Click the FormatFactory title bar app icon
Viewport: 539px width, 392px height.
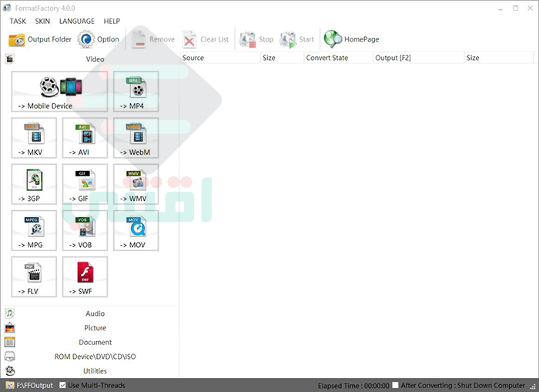pyautogui.click(x=7, y=8)
